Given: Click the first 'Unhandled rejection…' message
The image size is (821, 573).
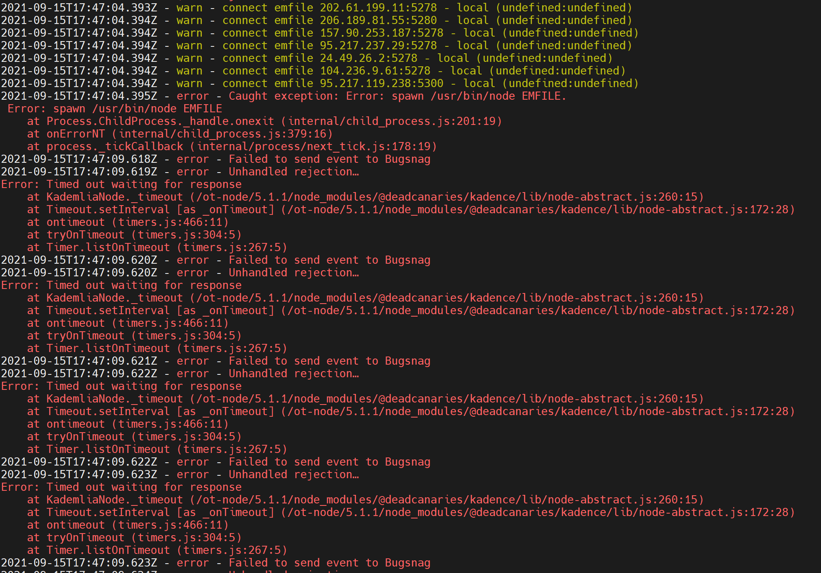Looking at the screenshot, I should pyautogui.click(x=293, y=172).
